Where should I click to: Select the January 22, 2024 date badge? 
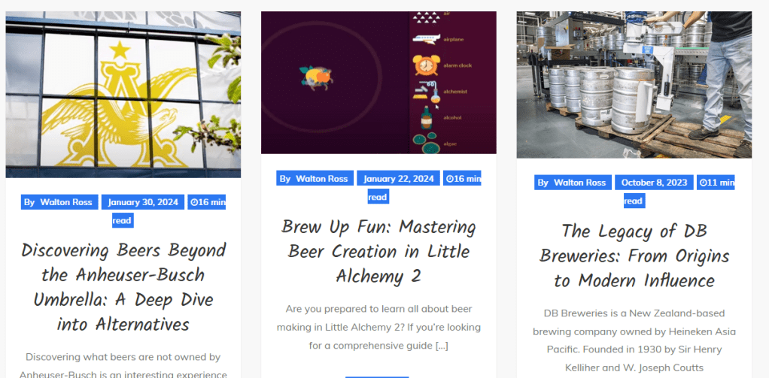[398, 179]
